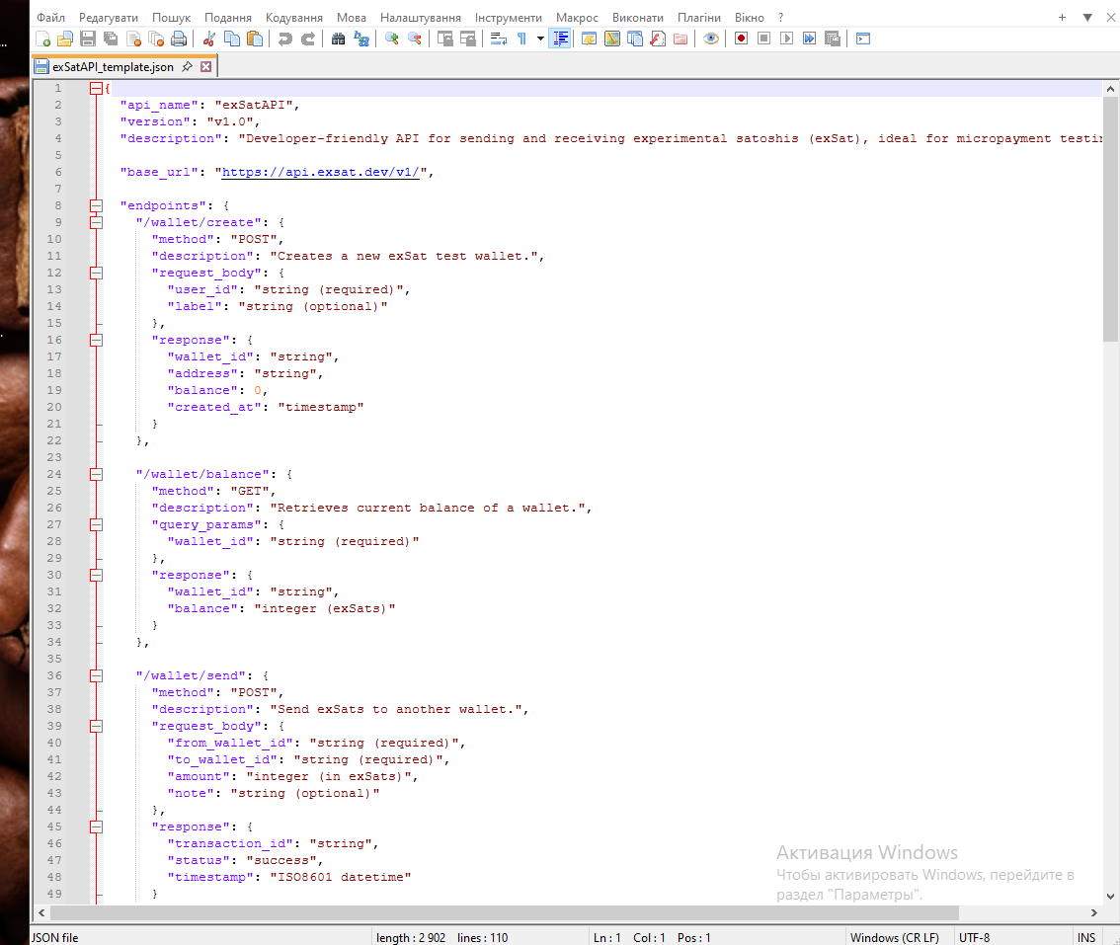
Task: Paste using the clipboard icon
Action: 254,39
